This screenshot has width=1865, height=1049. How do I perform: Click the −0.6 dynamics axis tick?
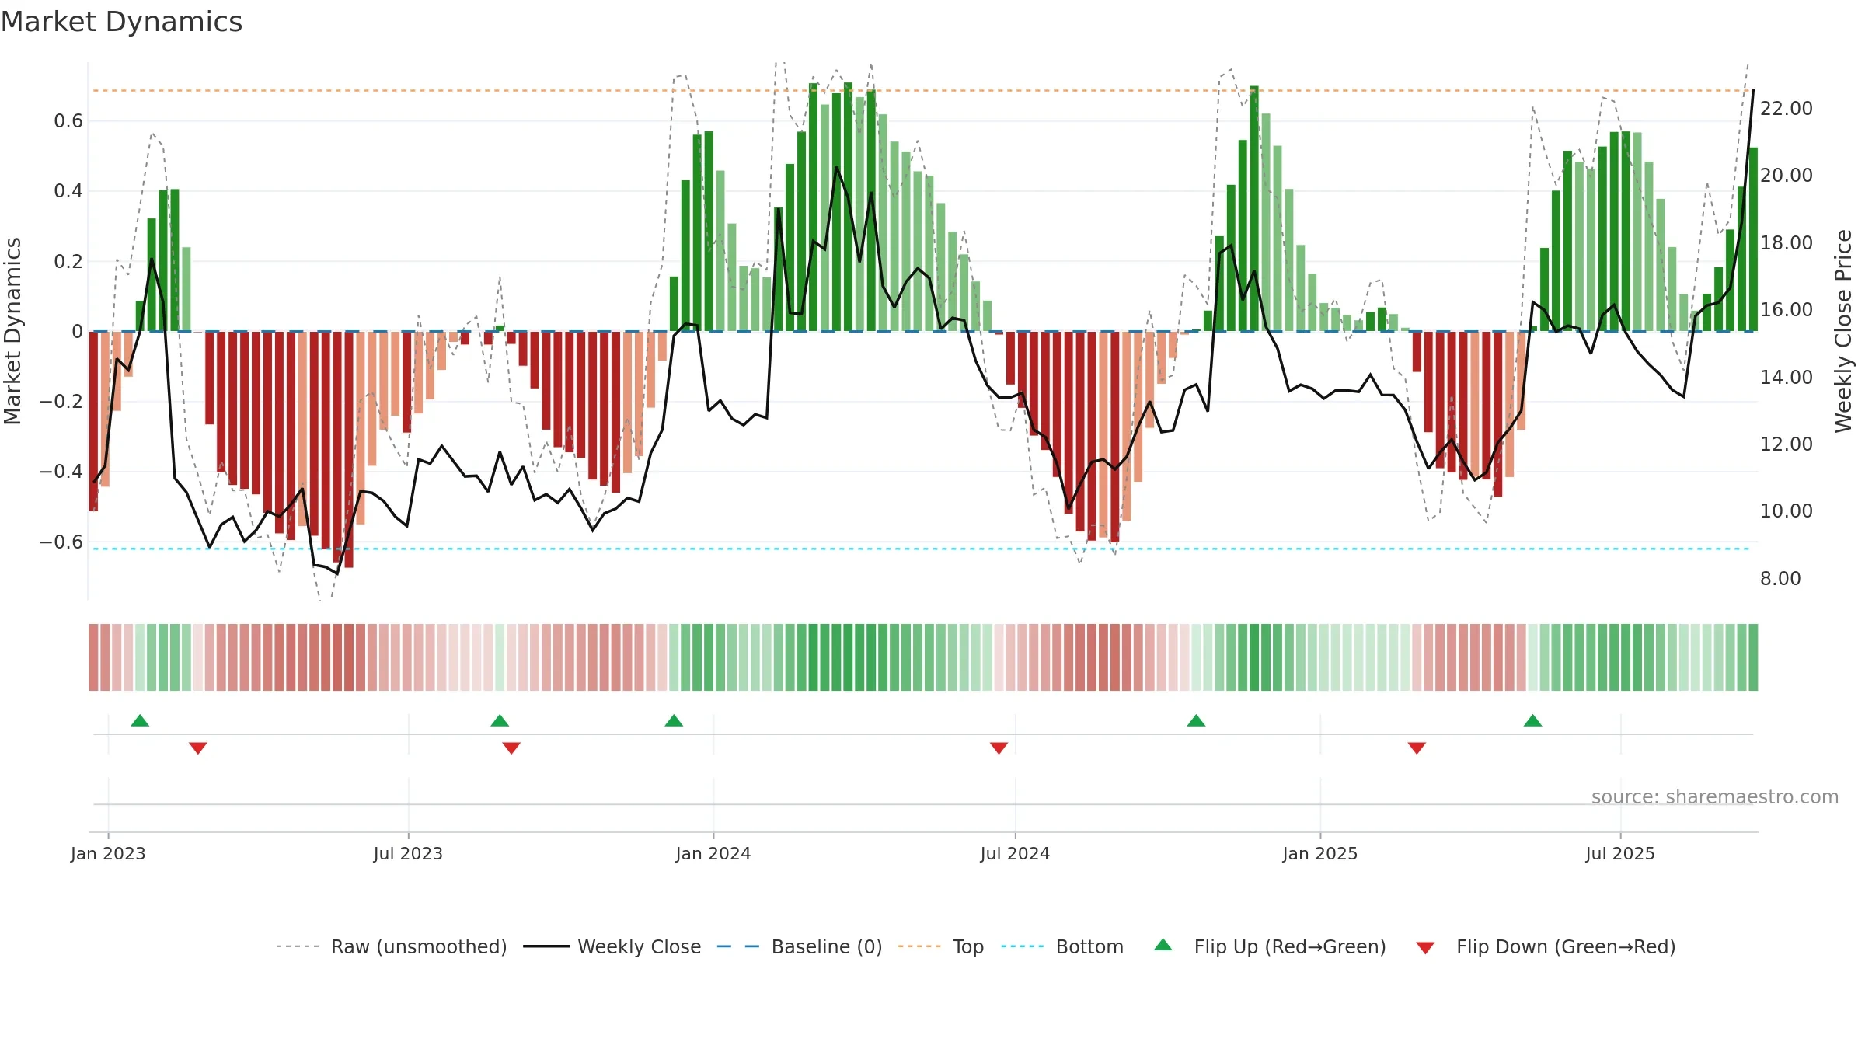(x=61, y=542)
